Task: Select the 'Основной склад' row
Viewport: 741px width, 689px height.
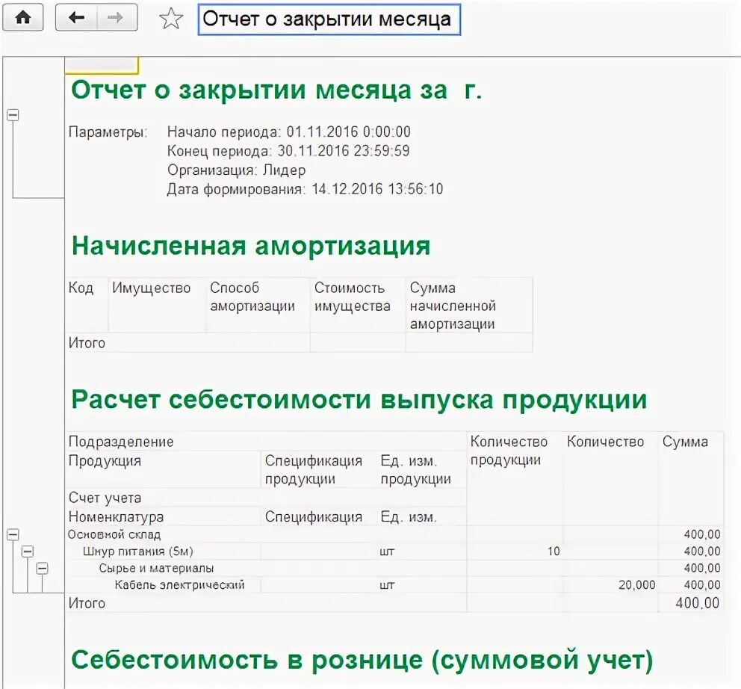Action: tap(394, 534)
